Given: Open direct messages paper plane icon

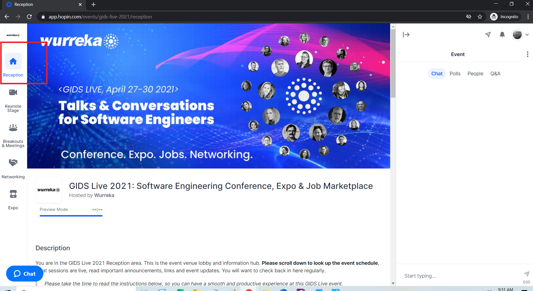Looking at the screenshot, I should coord(488,35).
